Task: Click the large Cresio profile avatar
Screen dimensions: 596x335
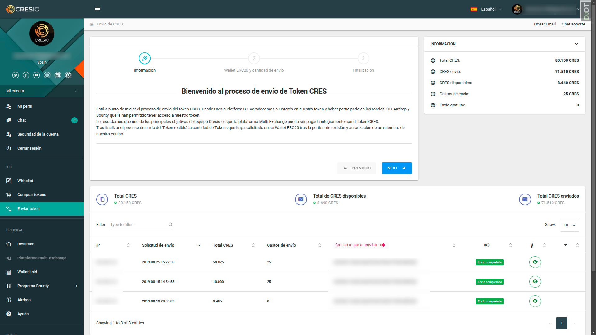Action: (x=42, y=33)
